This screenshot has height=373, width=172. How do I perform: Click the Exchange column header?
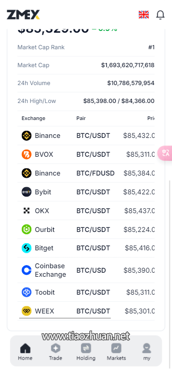pos(34,118)
